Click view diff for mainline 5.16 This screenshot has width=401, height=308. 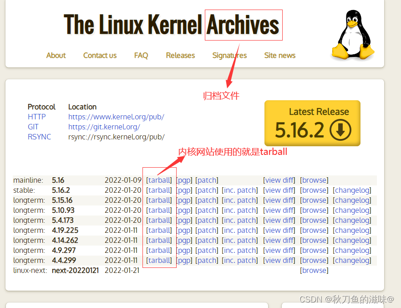point(279,180)
